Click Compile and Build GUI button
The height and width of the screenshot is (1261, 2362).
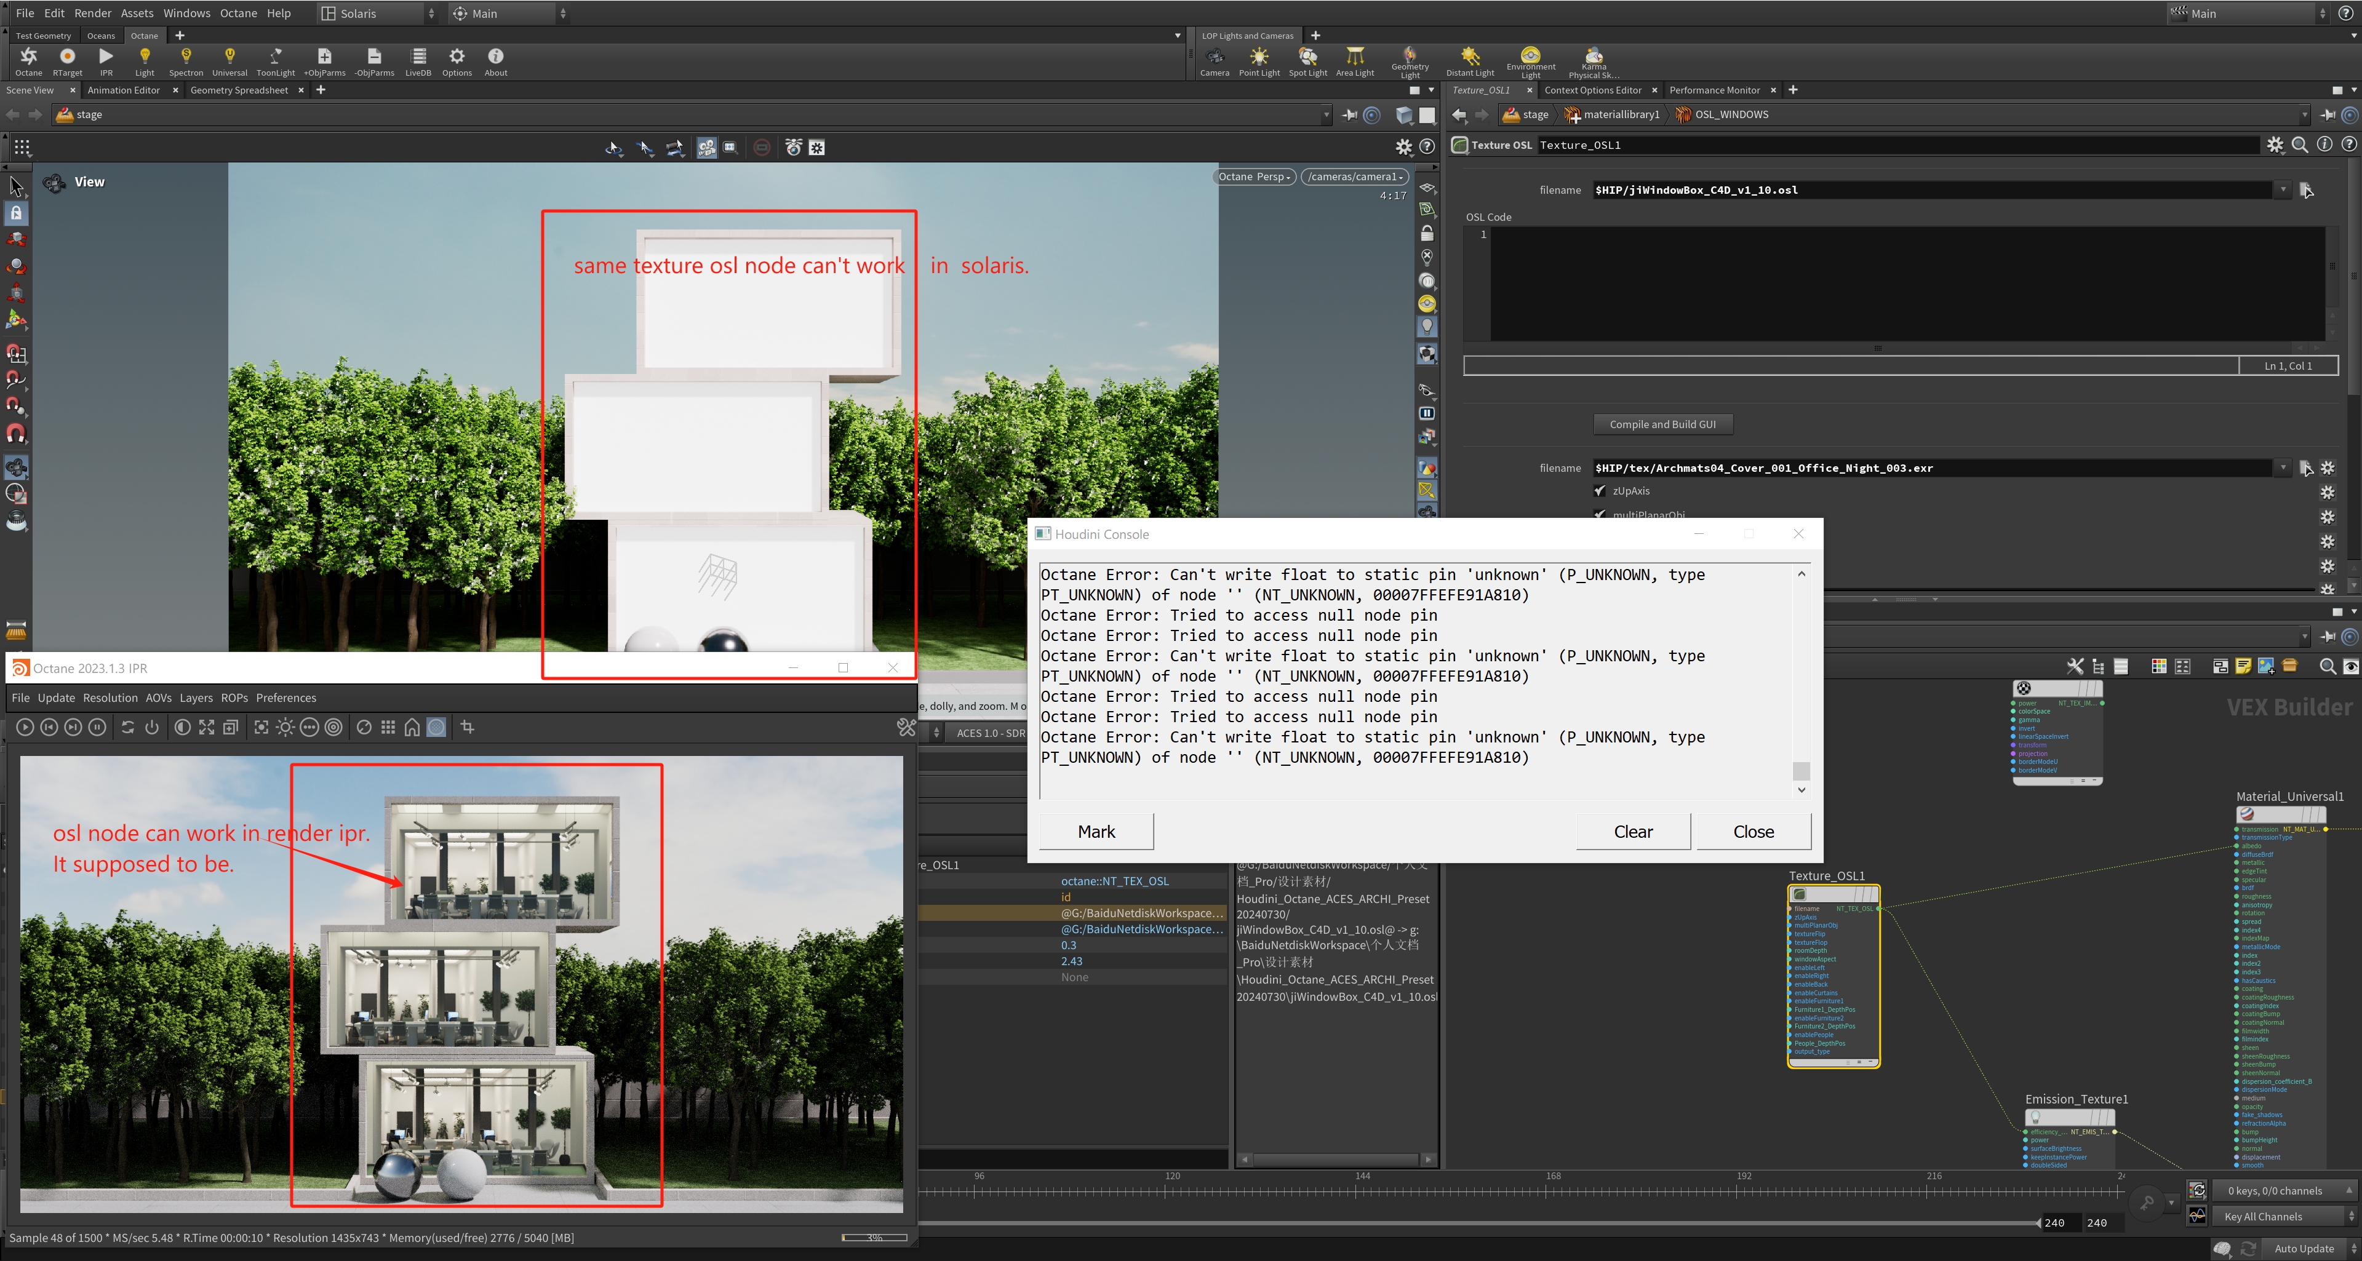click(x=1661, y=424)
